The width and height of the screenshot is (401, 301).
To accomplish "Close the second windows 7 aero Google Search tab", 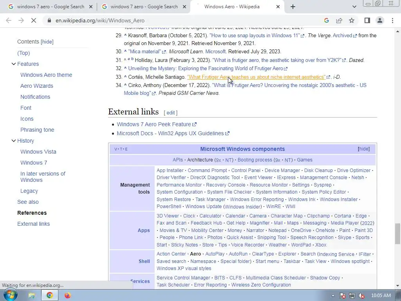I will [x=184, y=7].
